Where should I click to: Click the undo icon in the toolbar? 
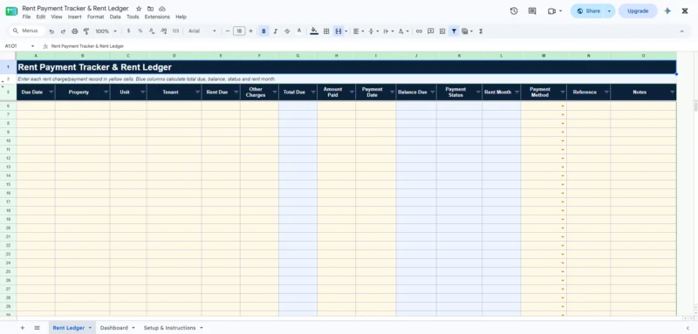[x=51, y=31]
